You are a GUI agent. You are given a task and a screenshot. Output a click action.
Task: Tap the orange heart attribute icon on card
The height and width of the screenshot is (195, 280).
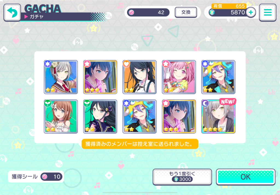pos(126,64)
